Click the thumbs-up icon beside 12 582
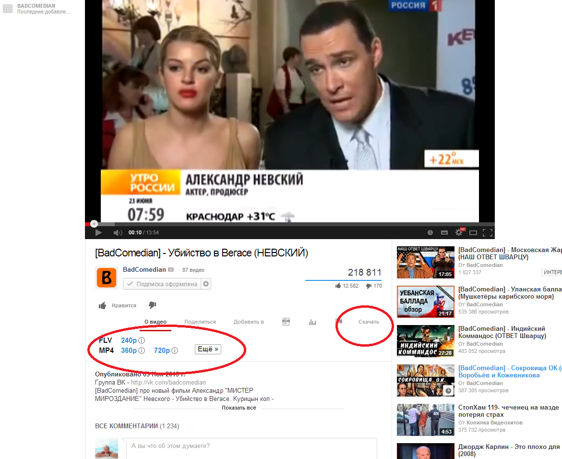The image size is (562, 459). [338, 286]
